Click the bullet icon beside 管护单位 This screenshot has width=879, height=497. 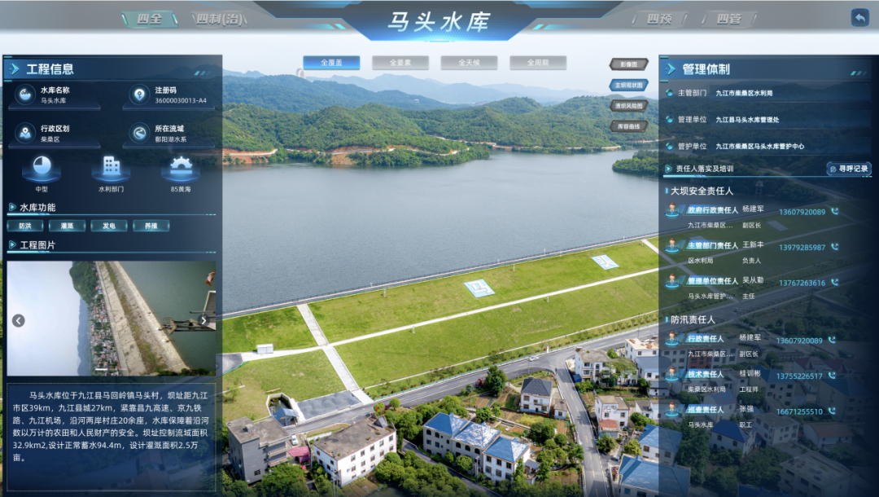click(x=669, y=147)
